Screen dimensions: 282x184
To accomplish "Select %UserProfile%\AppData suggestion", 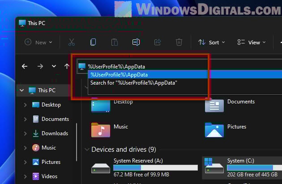I will point(185,75).
